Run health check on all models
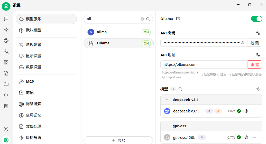266x144 pixels. click(258, 89)
